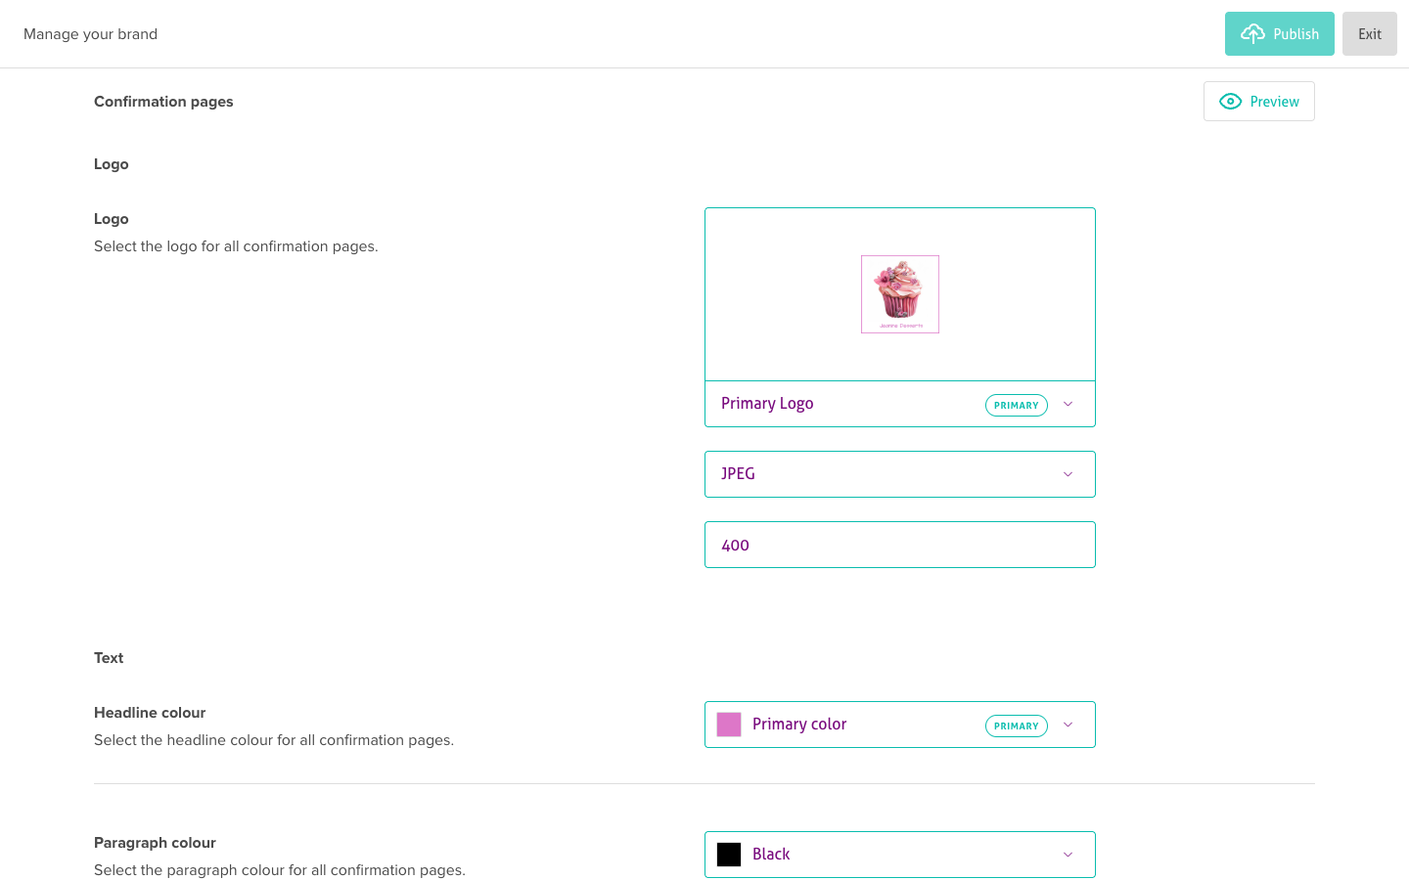The image size is (1409, 880).
Task: Click 'Select the logo for all confirmation pages.'
Action: tap(236, 246)
